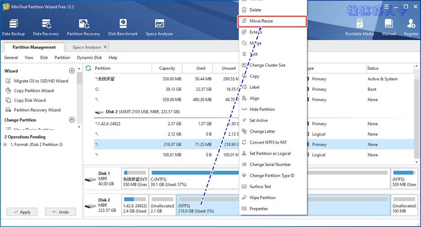421x227 pixels.
Task: Click the Register icon
Action: pyautogui.click(x=411, y=27)
